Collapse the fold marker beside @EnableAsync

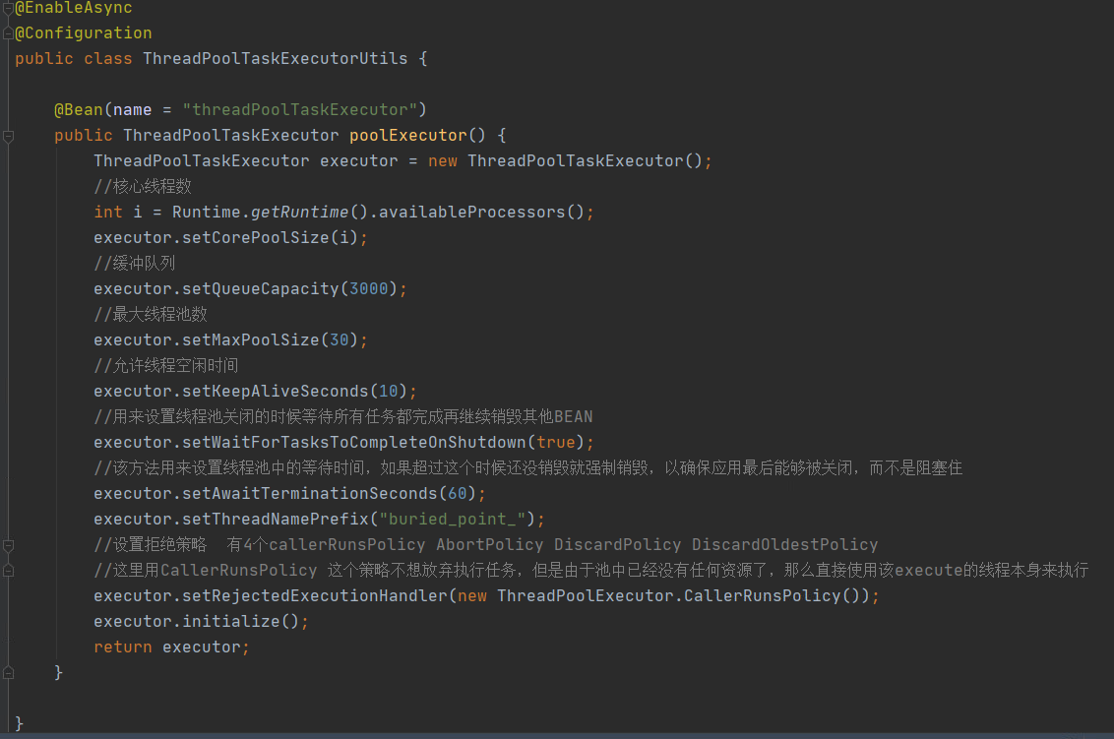[8, 8]
